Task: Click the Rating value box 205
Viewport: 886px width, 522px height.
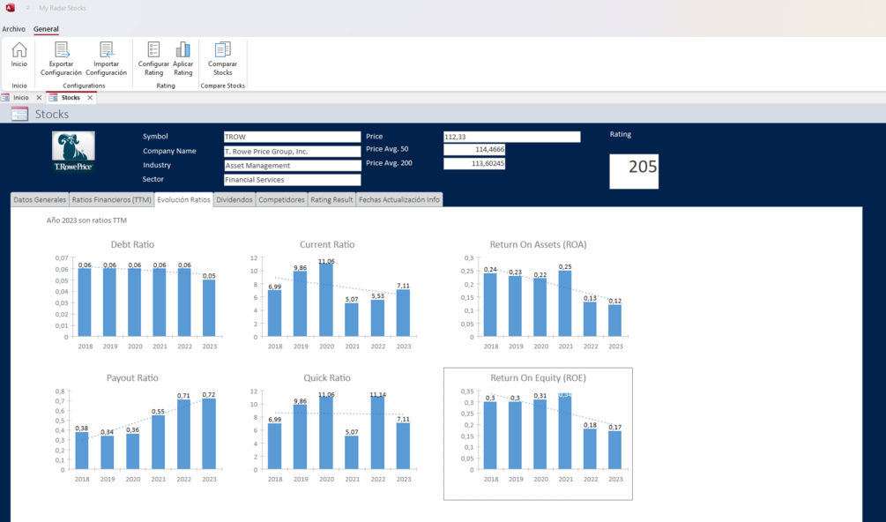Action: 634,171
